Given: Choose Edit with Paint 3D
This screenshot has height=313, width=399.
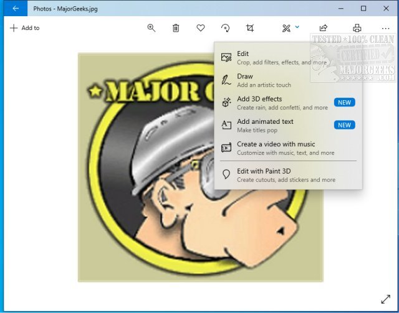Looking at the screenshot, I should pos(288,175).
